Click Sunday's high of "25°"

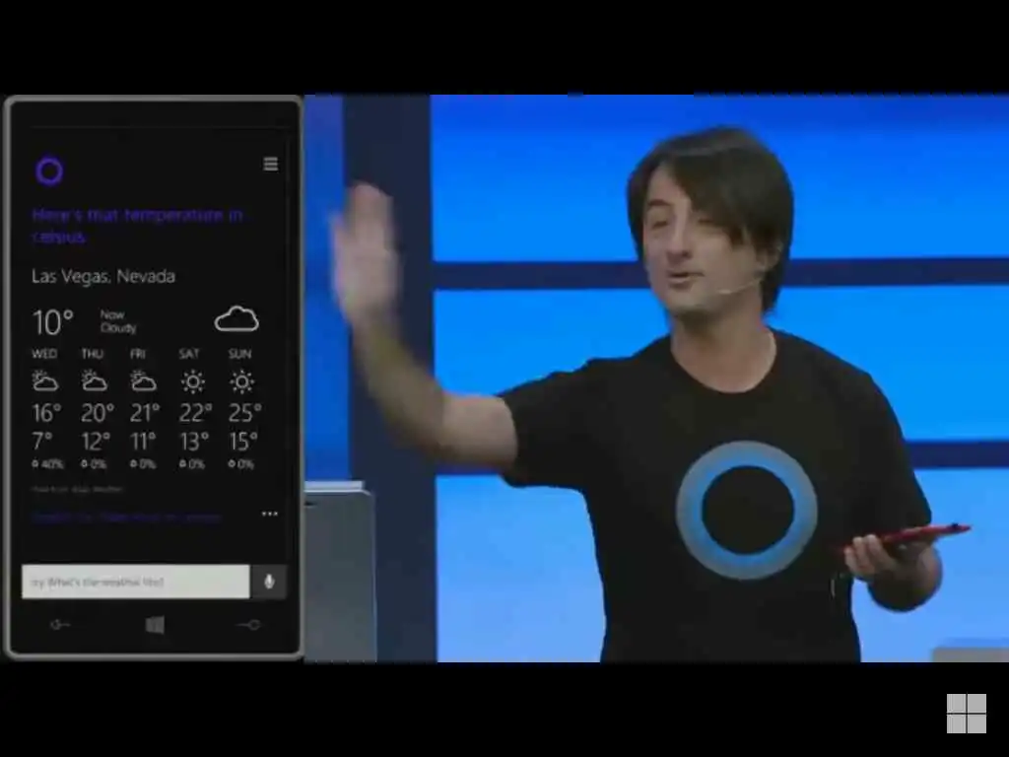(x=244, y=413)
